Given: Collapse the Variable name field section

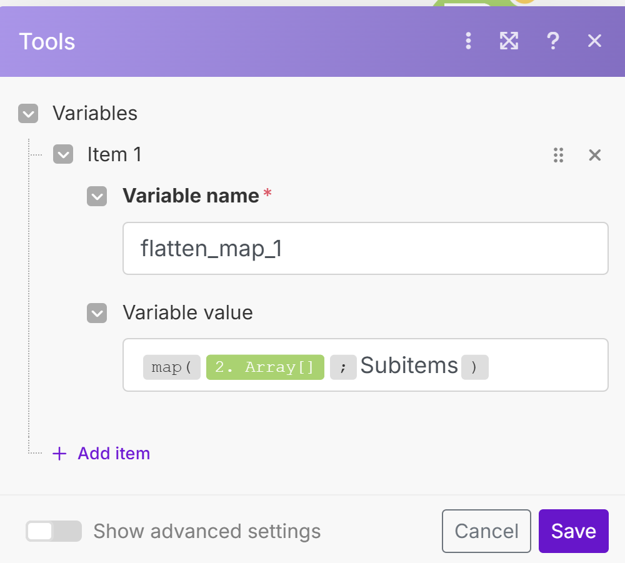Looking at the screenshot, I should pos(97,196).
